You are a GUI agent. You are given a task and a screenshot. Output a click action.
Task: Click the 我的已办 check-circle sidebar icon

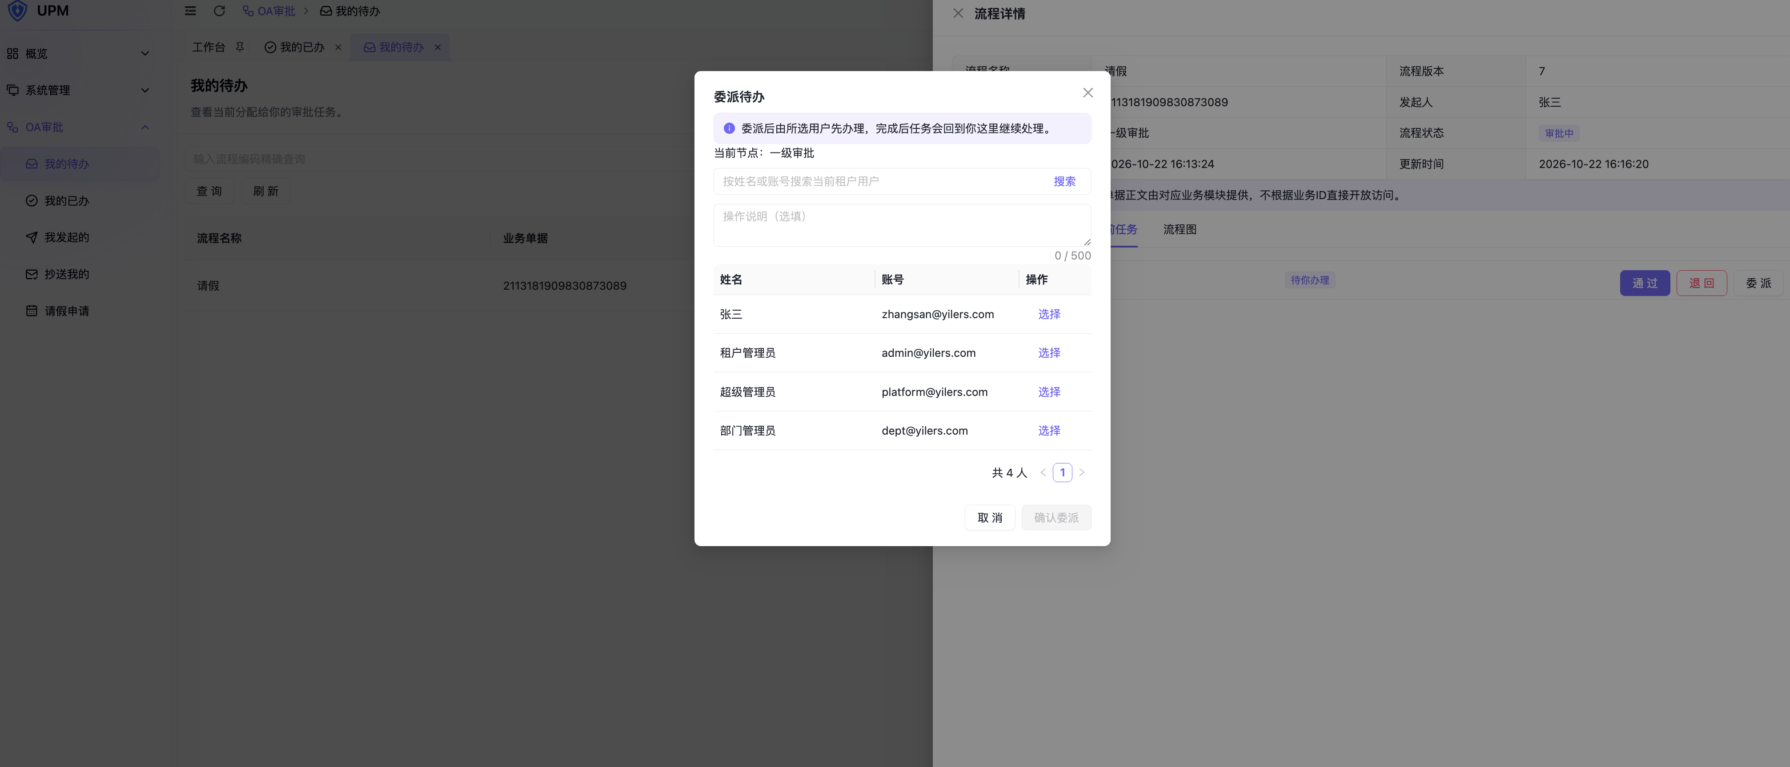pyautogui.click(x=31, y=201)
